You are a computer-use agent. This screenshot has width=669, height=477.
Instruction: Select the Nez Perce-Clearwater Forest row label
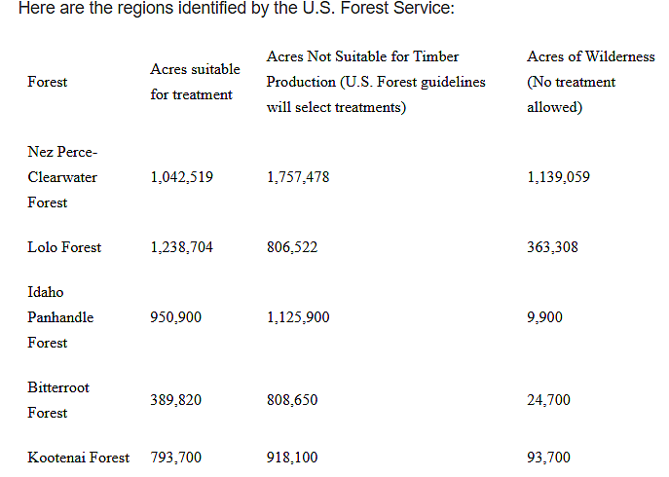pyautogui.click(x=62, y=177)
